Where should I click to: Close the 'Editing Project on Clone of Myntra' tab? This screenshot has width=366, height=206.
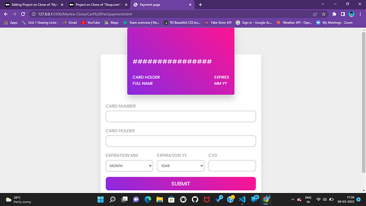coord(62,5)
